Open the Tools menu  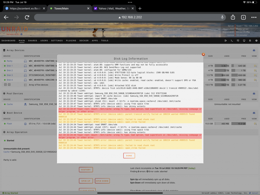[x=105, y=41]
